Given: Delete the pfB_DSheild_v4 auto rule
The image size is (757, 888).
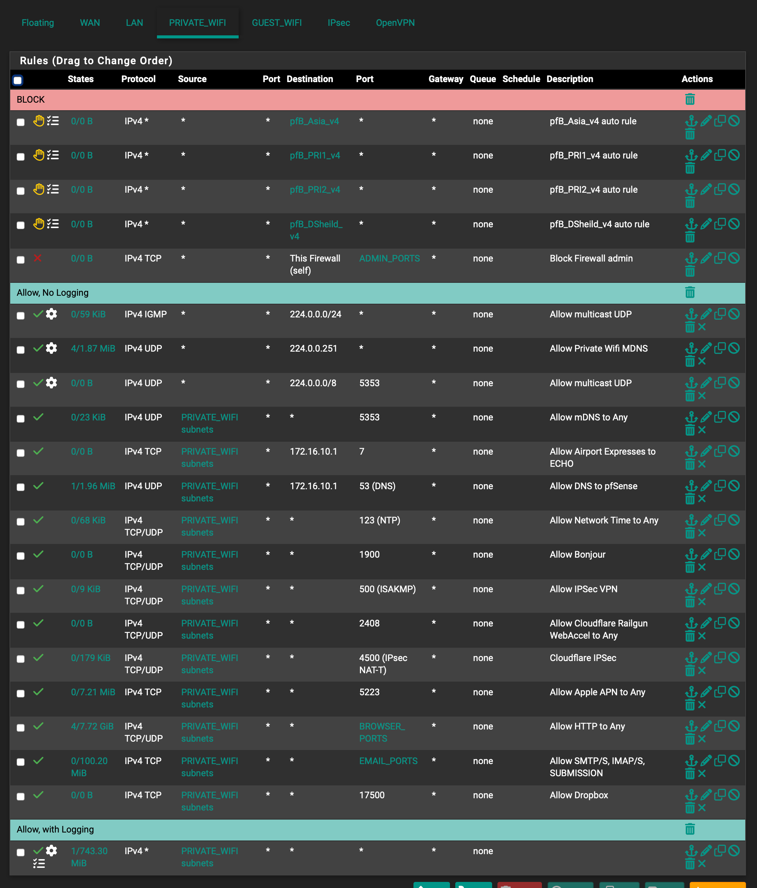Looking at the screenshot, I should (690, 237).
